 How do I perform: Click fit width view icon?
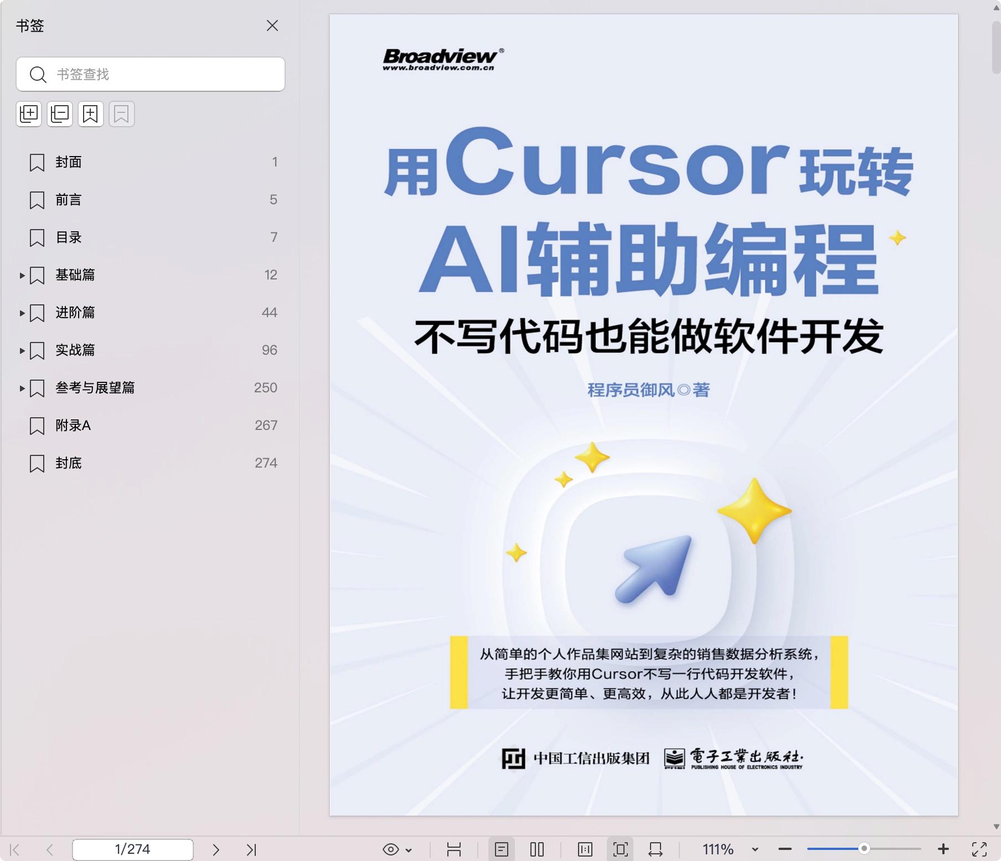[x=656, y=849]
